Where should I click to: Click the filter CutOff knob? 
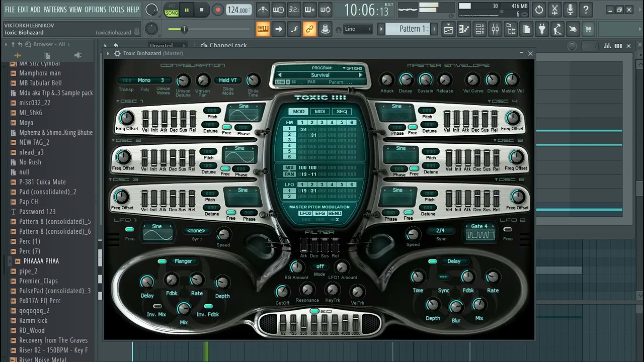[282, 291]
